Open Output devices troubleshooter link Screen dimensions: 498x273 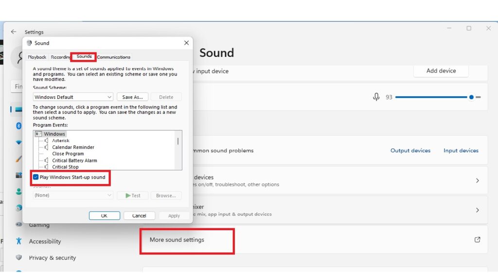[410, 150]
